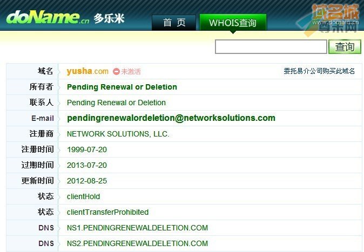The image size is (364, 252).
Task: Click the update date 2012-08-25
Action: click(87, 181)
